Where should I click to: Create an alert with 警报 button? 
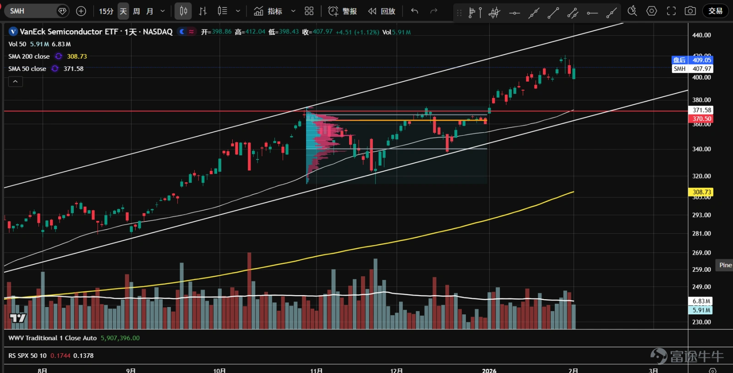click(343, 11)
